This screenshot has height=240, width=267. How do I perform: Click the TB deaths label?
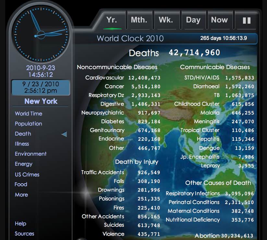coord(217,95)
